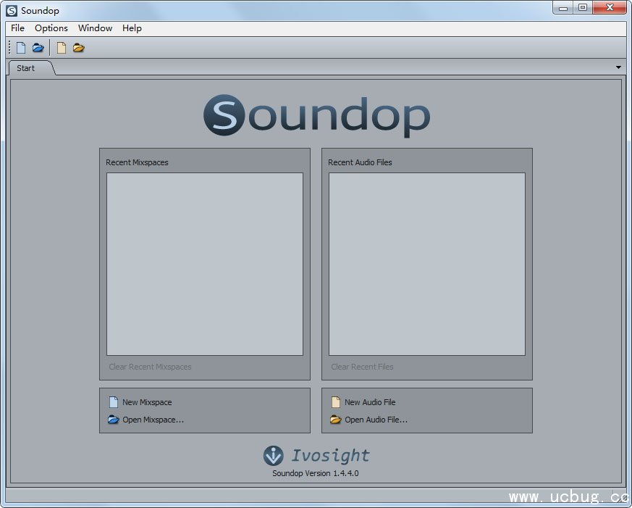Choose Open Mixspace... on the Start page

pyautogui.click(x=152, y=420)
